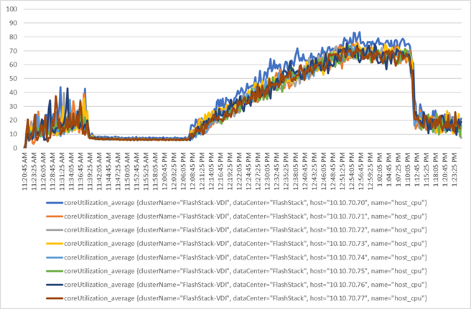Image resolution: width=471 pixels, height=309 pixels.
Task: Click the x-axis time label 1:10:05 PM
Action: pos(408,169)
